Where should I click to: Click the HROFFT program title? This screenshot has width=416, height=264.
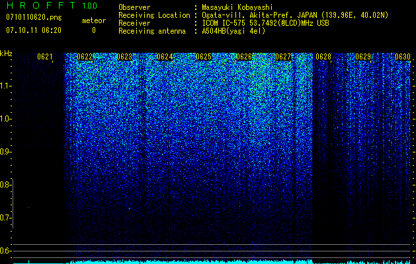point(41,5)
